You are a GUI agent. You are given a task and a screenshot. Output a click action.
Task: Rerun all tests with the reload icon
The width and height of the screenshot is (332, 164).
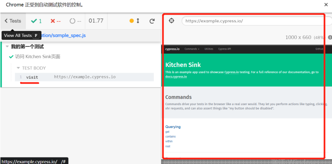click(152, 21)
